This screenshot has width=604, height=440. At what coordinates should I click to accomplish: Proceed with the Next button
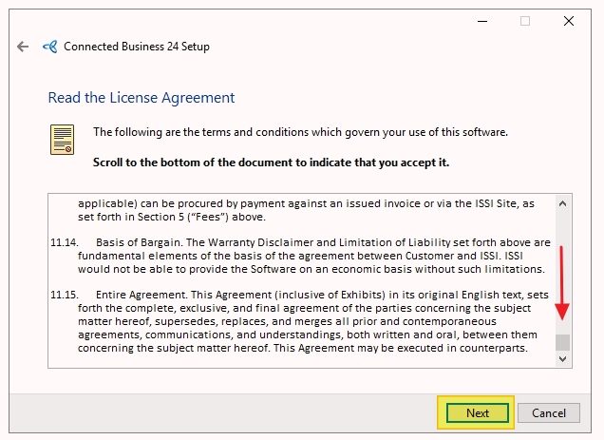click(478, 413)
